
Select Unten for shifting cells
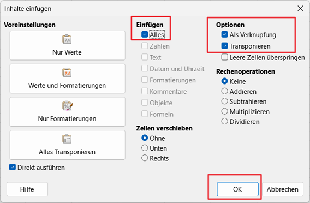pos(145,148)
